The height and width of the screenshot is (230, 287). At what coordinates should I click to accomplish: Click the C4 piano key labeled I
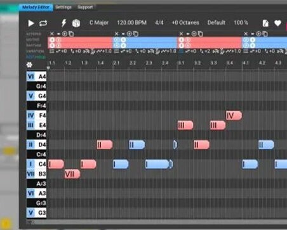(36, 164)
